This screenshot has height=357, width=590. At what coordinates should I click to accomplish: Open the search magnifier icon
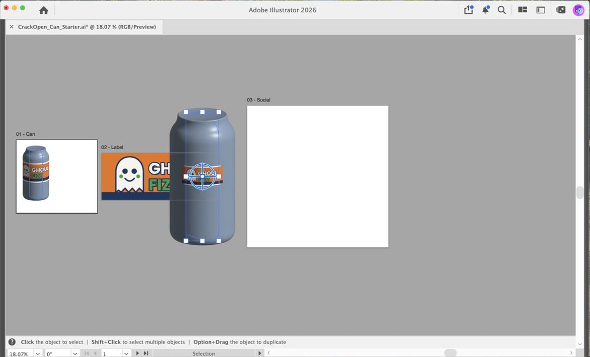click(x=501, y=10)
